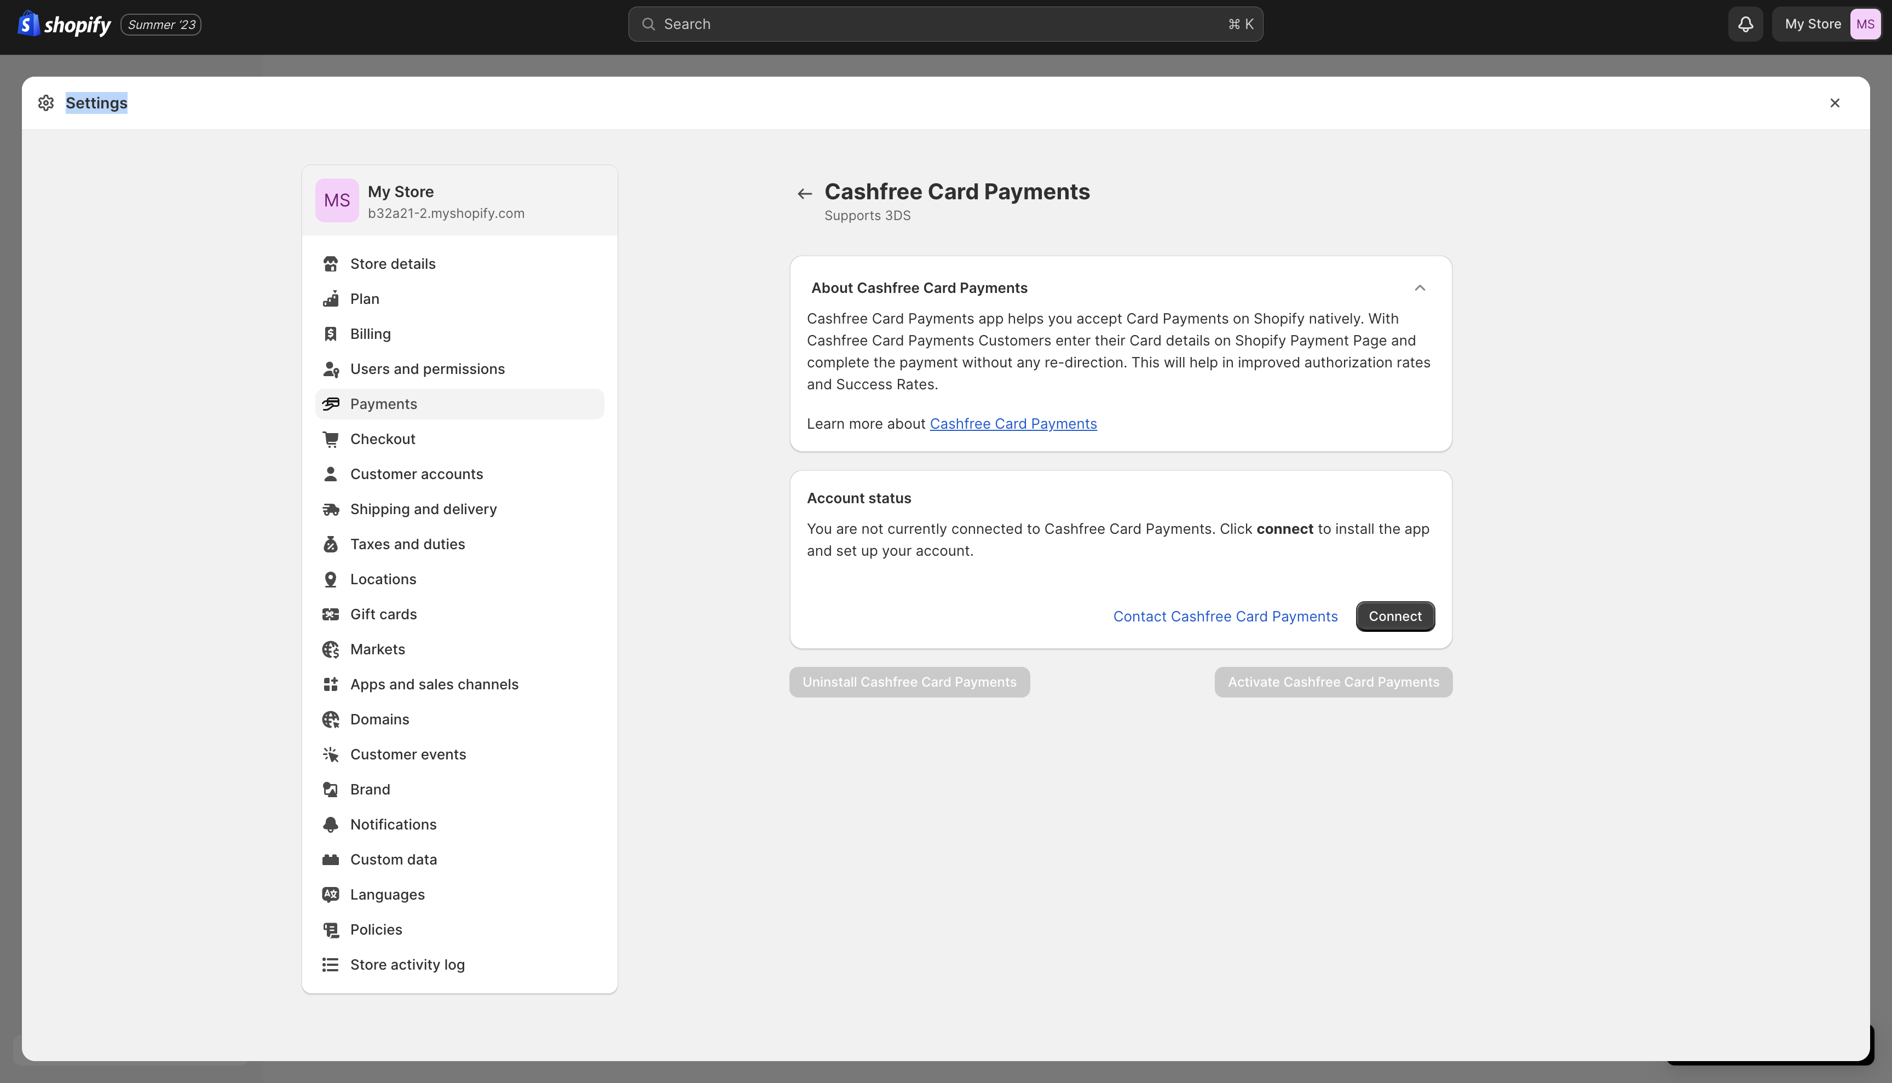The height and width of the screenshot is (1083, 1892).
Task: Click the Shipping and delivery truck icon
Action: tap(330, 510)
